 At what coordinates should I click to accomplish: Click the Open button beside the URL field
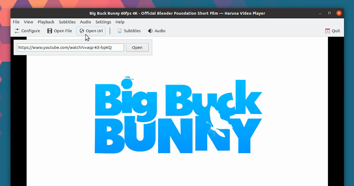click(137, 47)
